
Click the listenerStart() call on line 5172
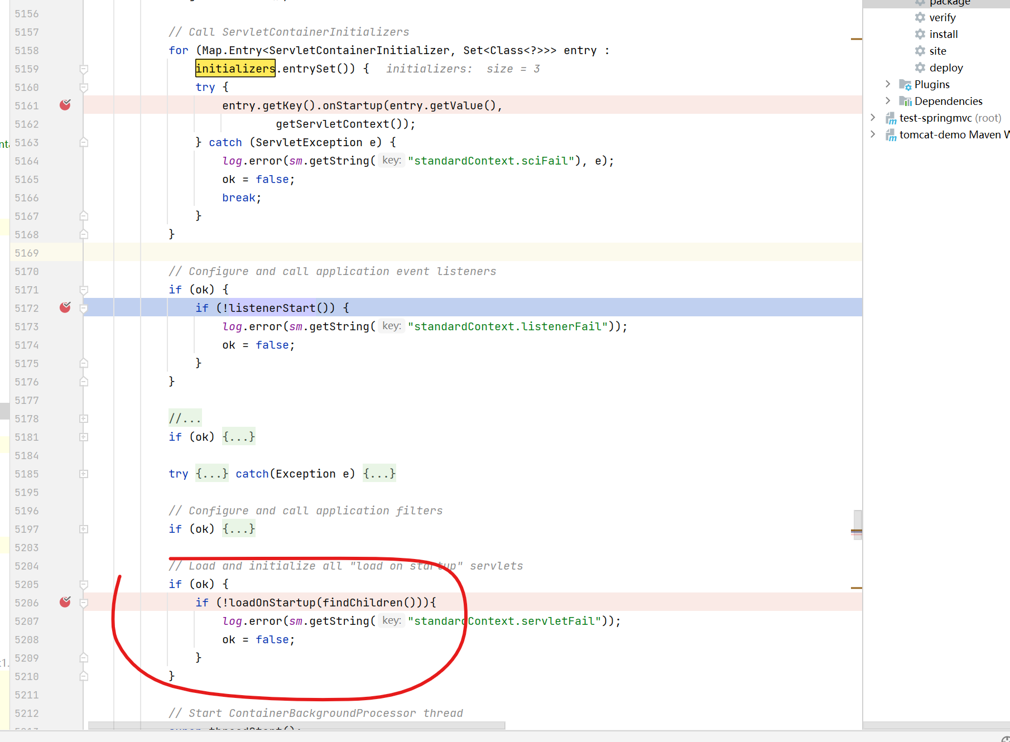tap(282, 307)
